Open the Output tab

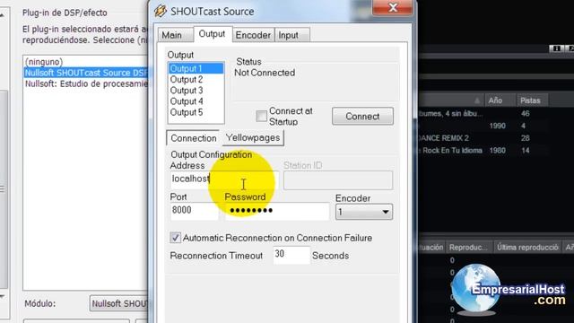(x=213, y=34)
